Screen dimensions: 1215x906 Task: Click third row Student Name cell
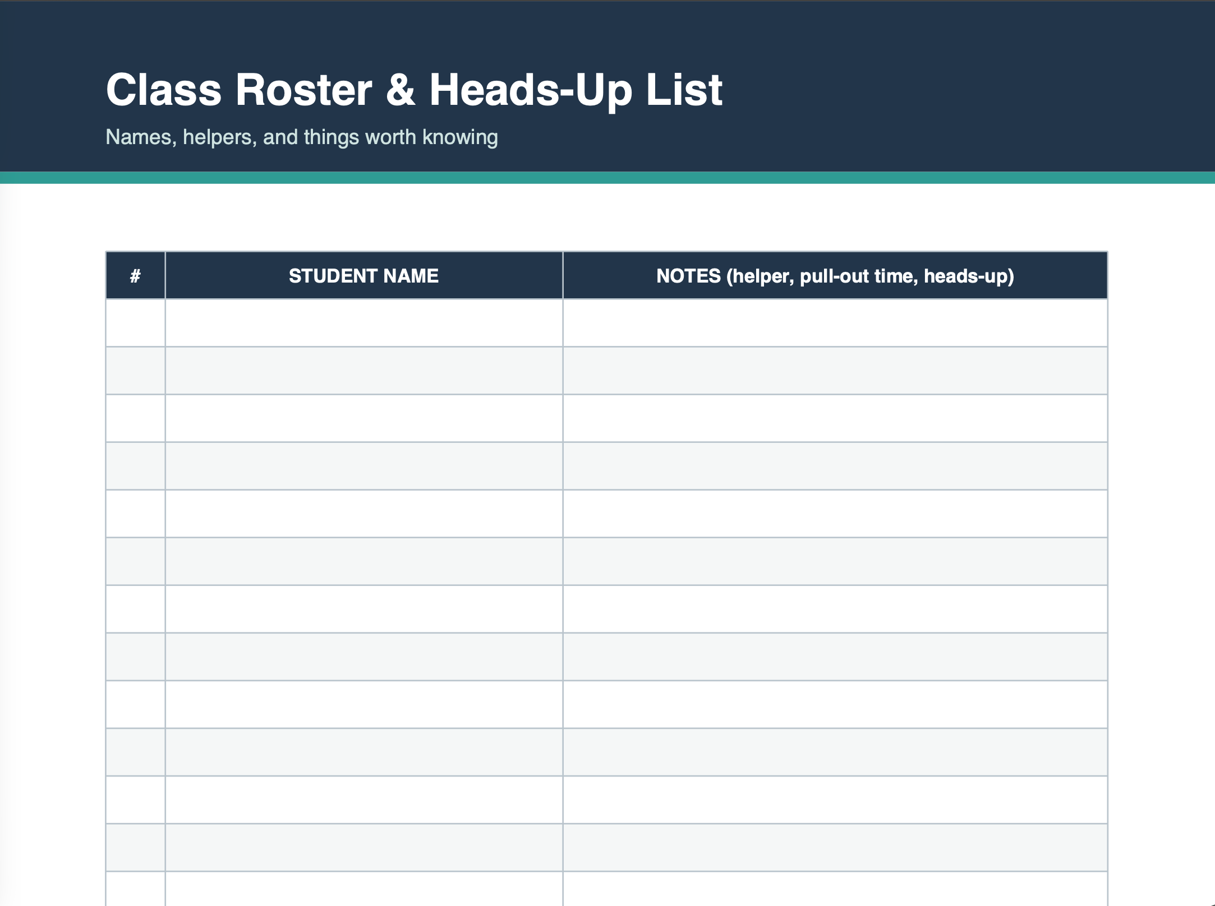(x=364, y=418)
